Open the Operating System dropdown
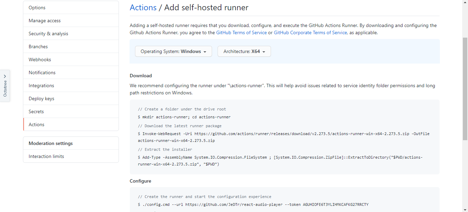 [x=173, y=51]
